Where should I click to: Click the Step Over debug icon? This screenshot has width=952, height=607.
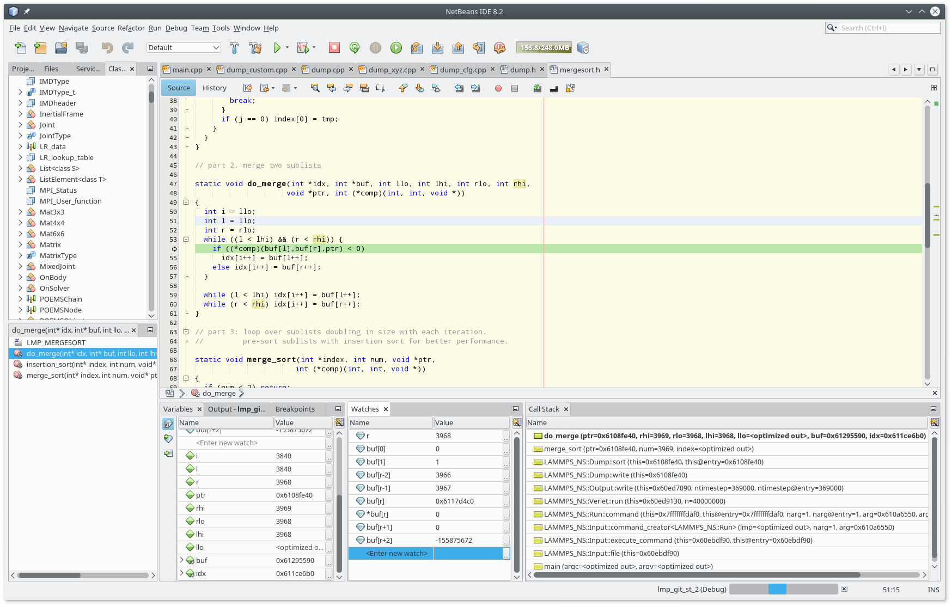click(x=417, y=48)
